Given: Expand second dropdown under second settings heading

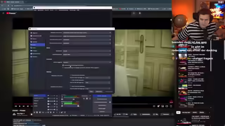Looking at the screenshot, I should [87, 55].
